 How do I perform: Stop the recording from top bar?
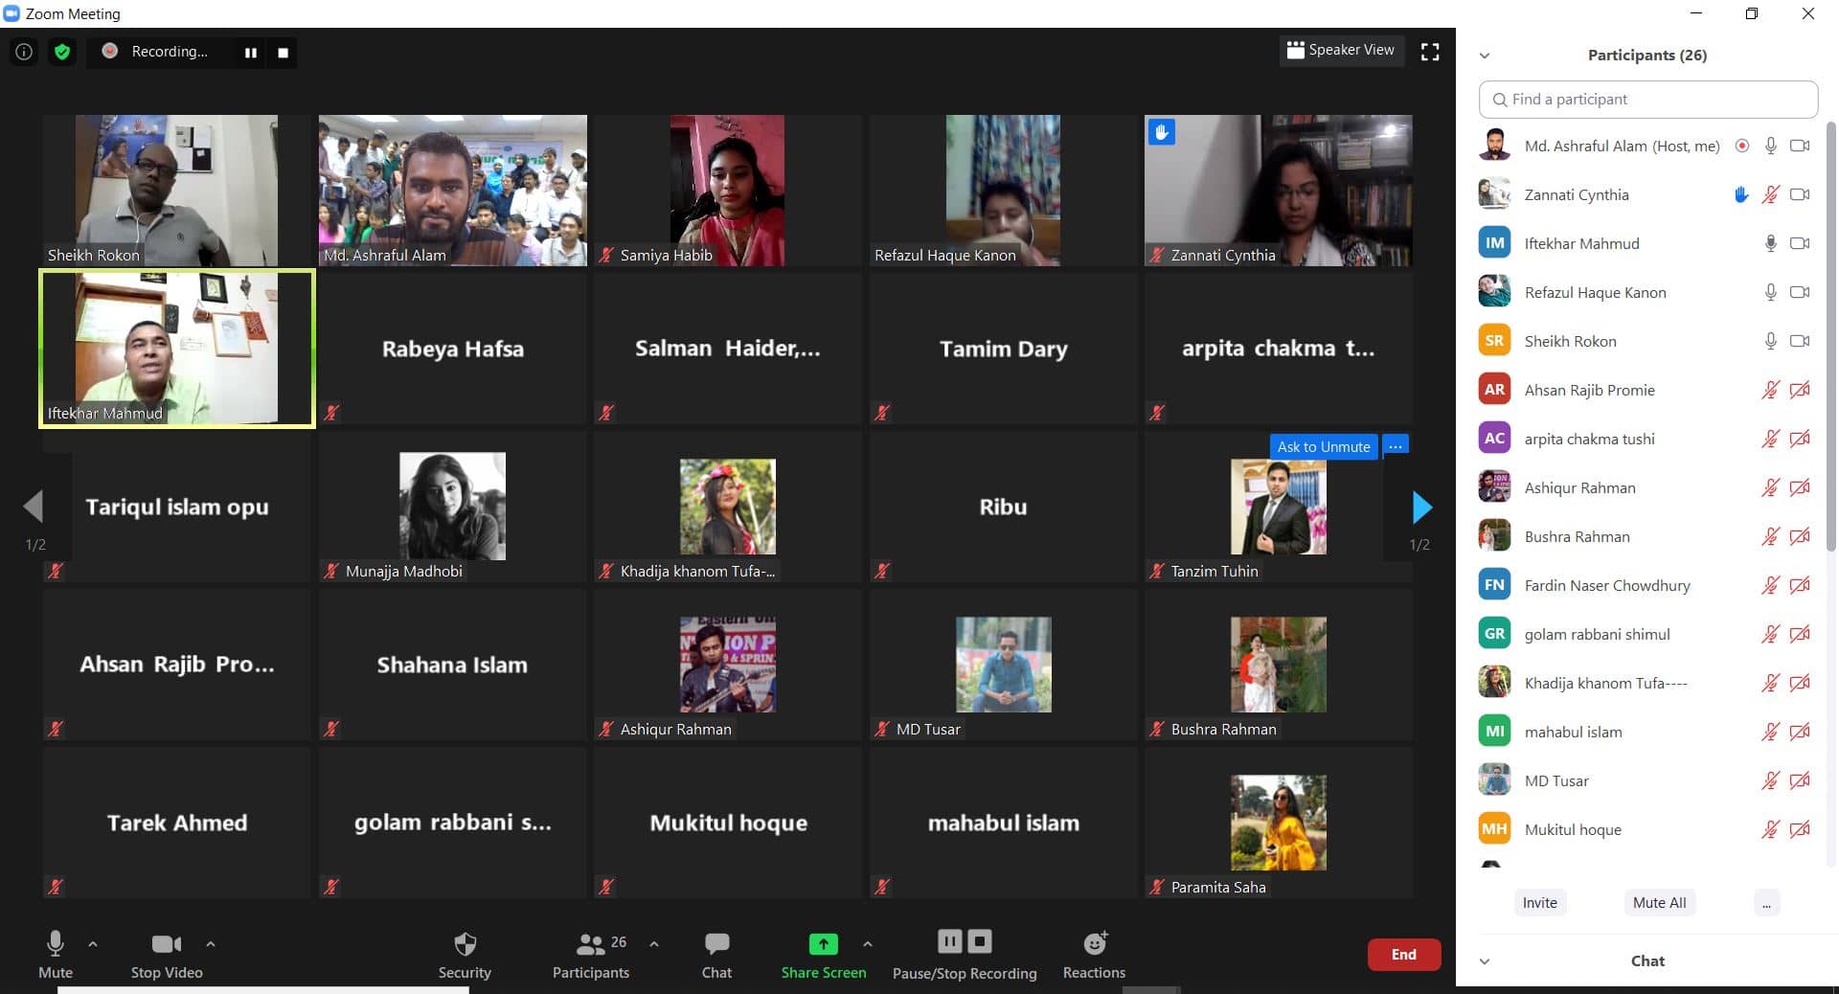pyautogui.click(x=283, y=53)
